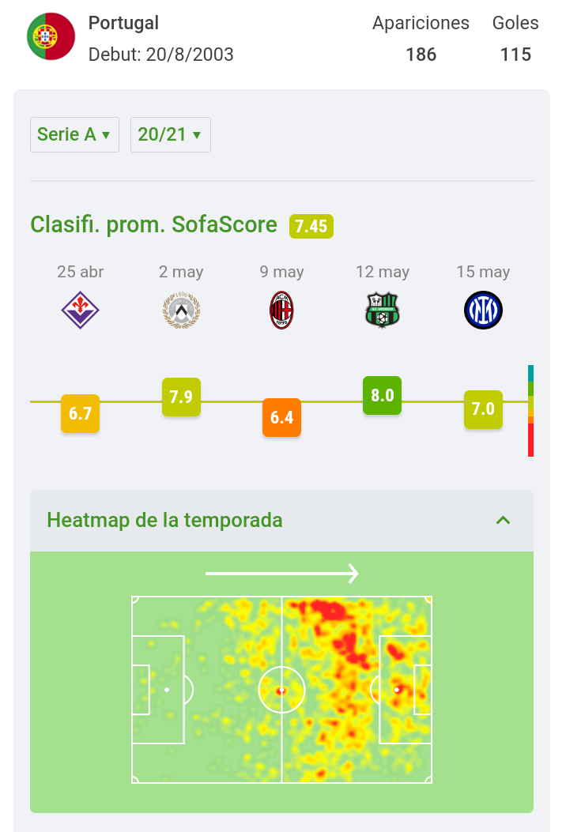Click the Heatmap de la temporada title
The image size is (566, 832).
164,520
